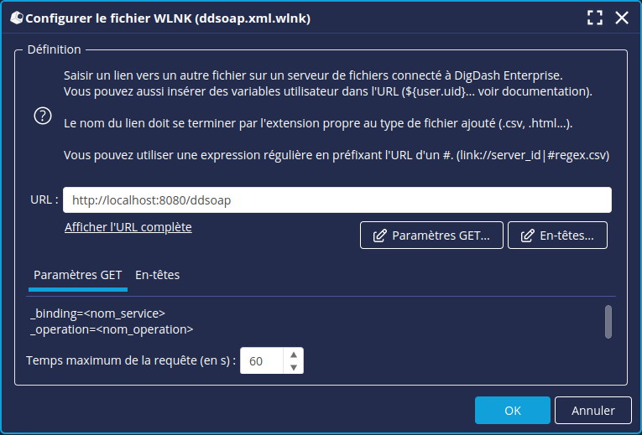Cancel the dialog with Annuler
This screenshot has width=642, height=435.
tap(592, 411)
